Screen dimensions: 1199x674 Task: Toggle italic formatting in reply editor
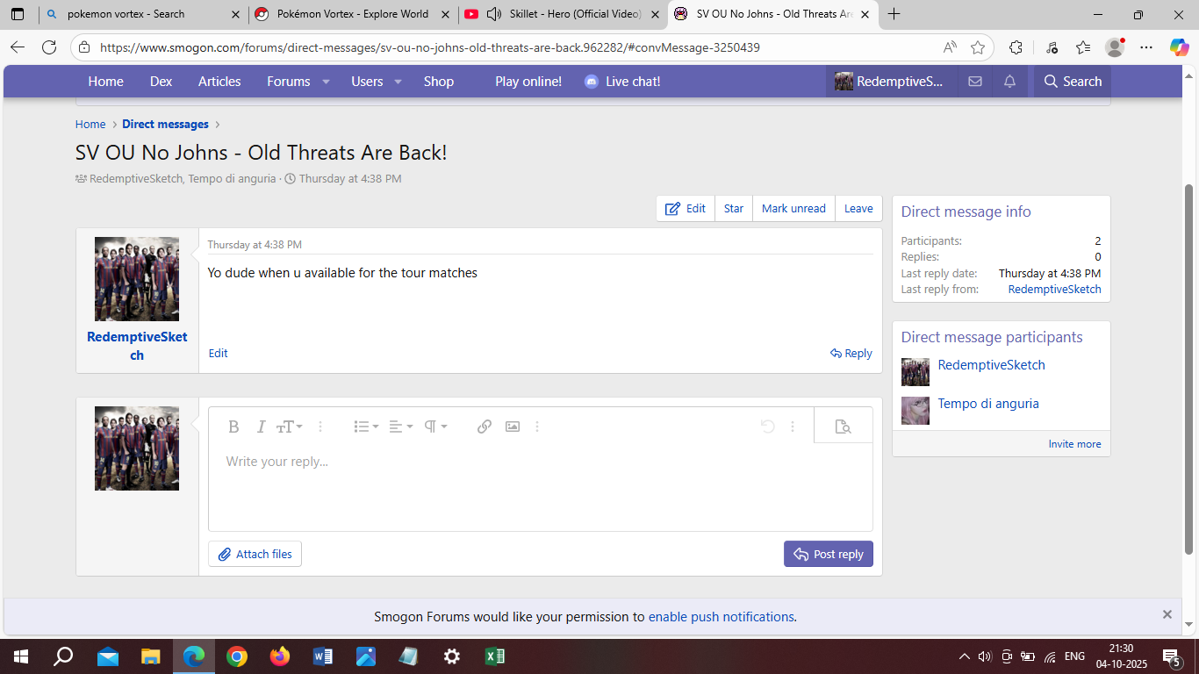(261, 427)
